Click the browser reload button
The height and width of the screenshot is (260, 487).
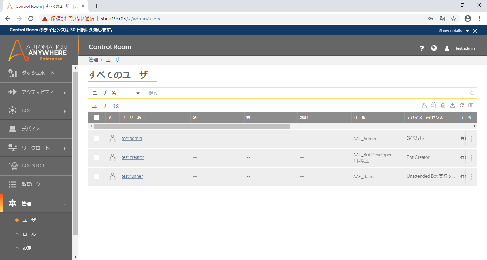click(31, 19)
